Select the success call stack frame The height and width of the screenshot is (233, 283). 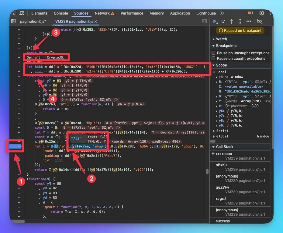240,221
